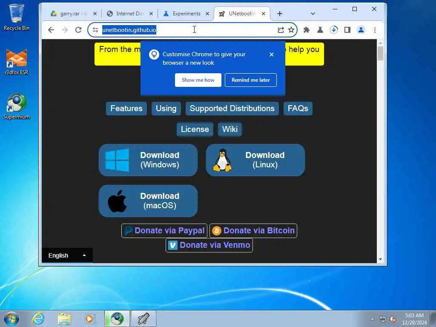Image resolution: width=436 pixels, height=327 pixels.
Task: Click the Supermium taskbar button
Action: point(117,318)
